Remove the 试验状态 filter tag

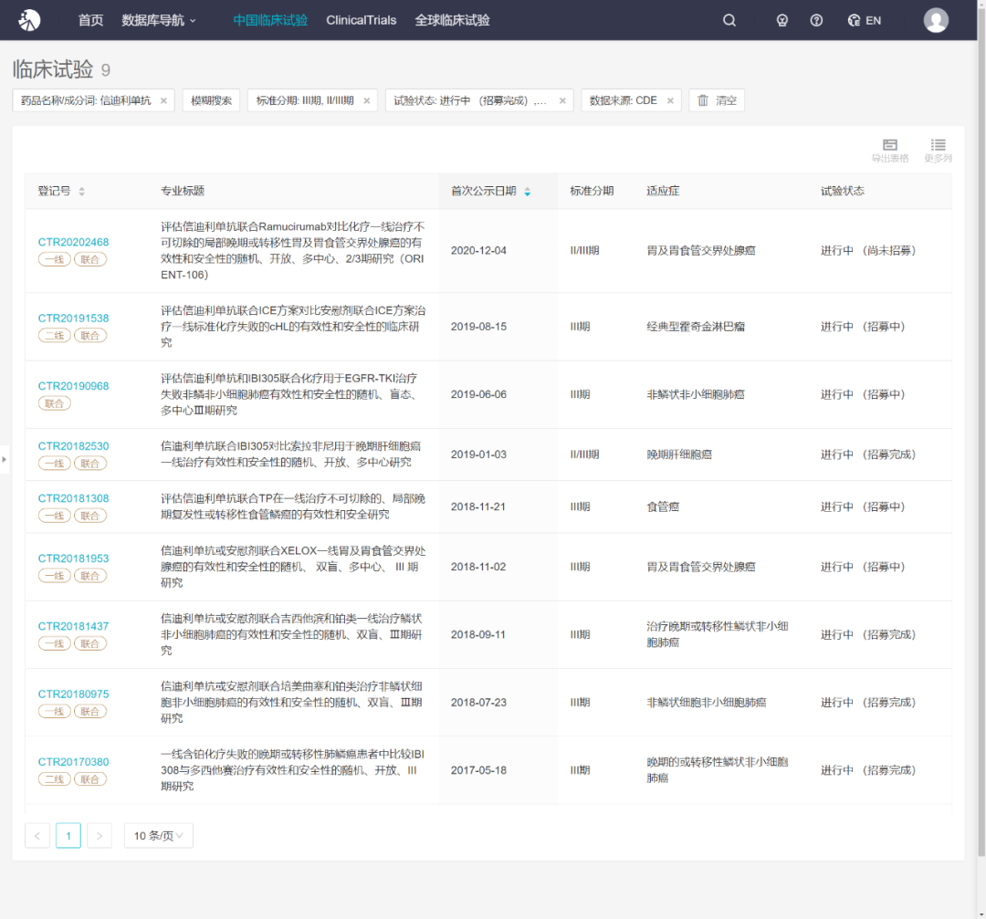(562, 100)
